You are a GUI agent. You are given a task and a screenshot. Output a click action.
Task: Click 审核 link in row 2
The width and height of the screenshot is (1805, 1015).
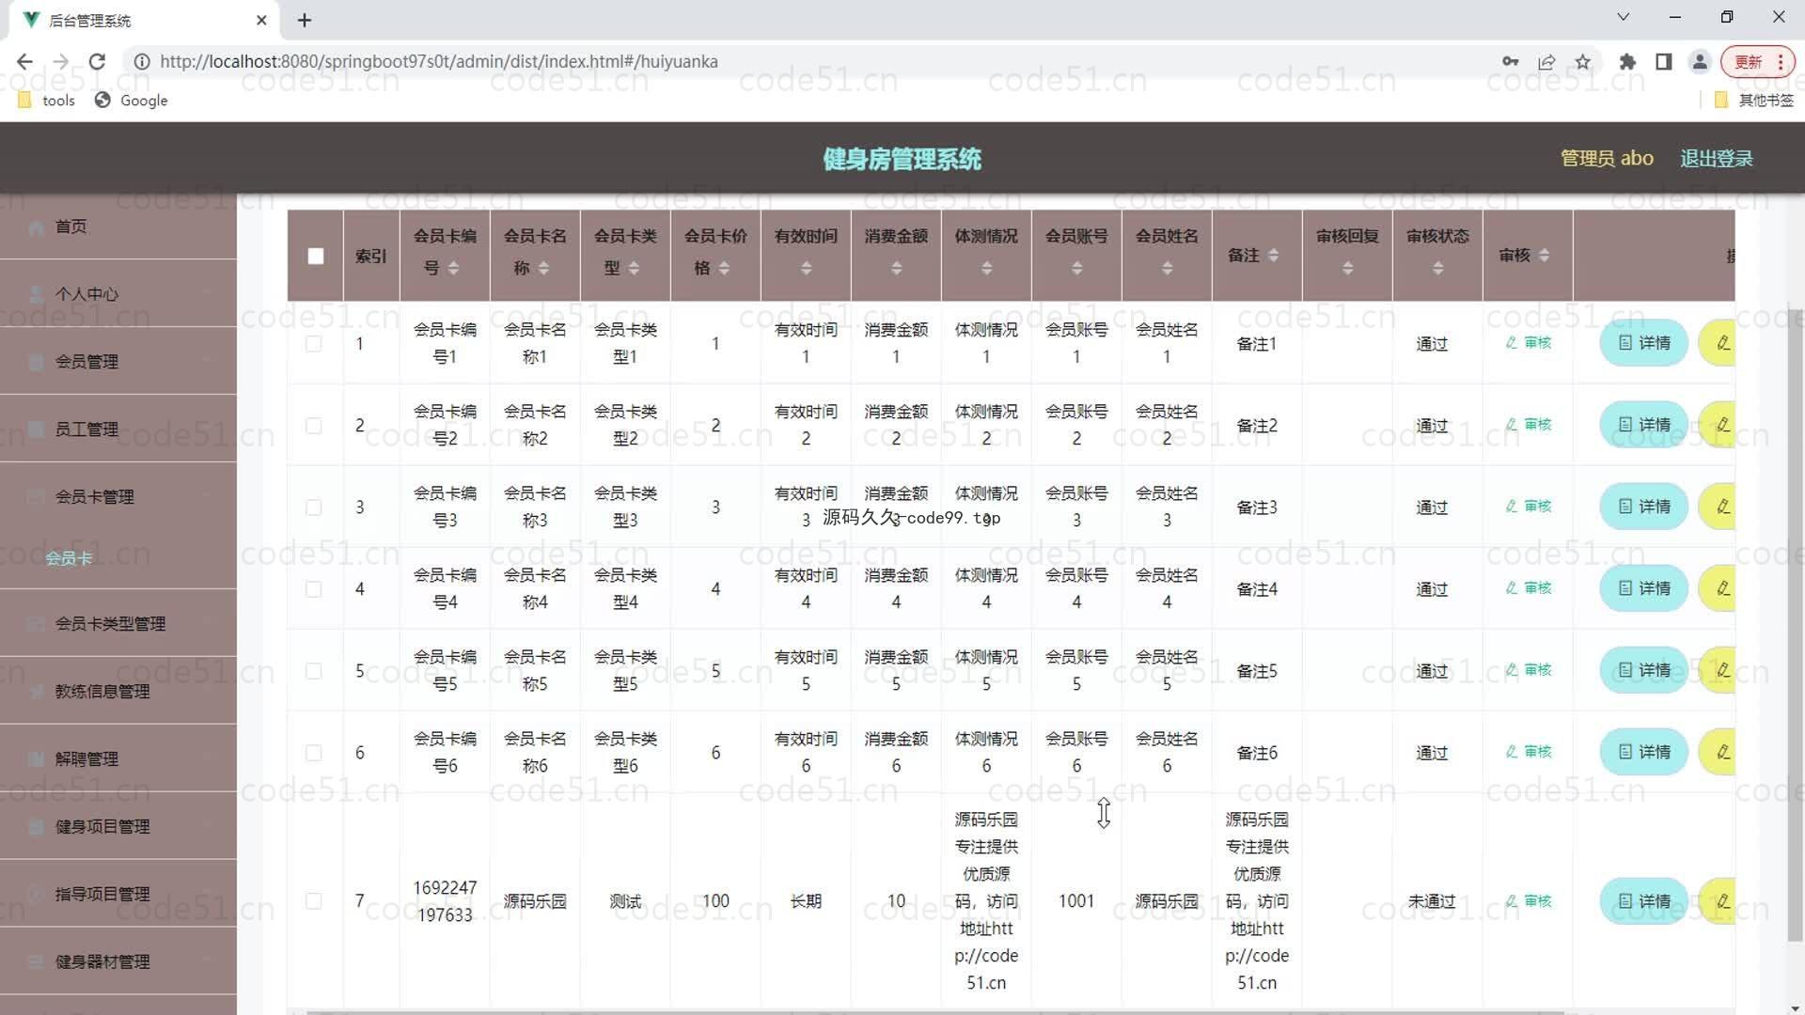pos(1528,425)
